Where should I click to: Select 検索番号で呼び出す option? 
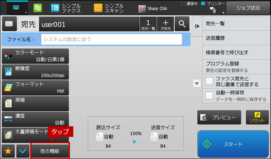click(x=236, y=52)
